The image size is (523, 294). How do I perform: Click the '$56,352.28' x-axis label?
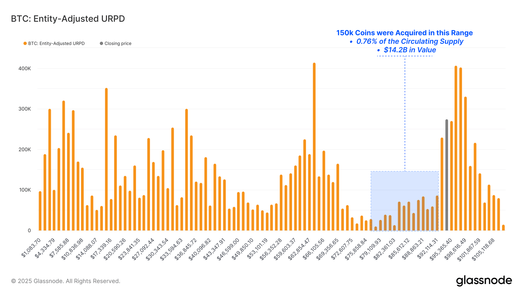pyautogui.click(x=271, y=249)
